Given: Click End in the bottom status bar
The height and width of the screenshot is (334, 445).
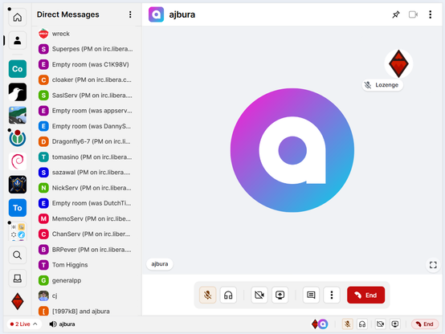Looking at the screenshot, I should [x=425, y=324].
